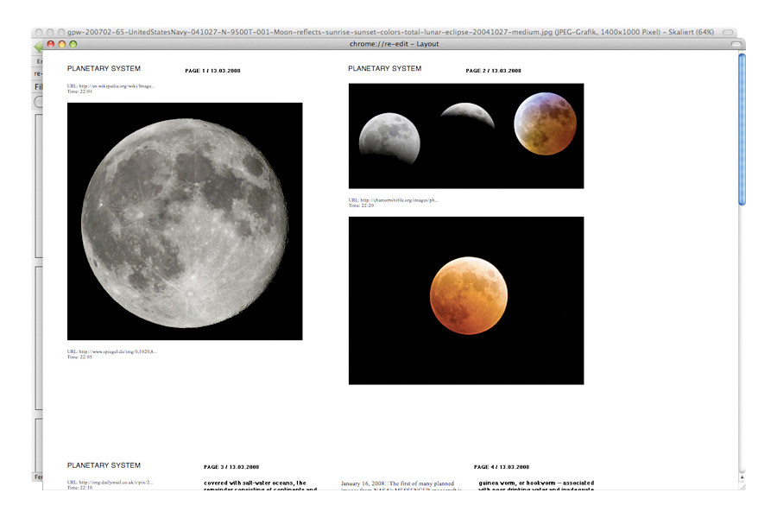The height and width of the screenshot is (518, 777).
Task: Click the scroll up arrow at bottom right
Action: [742, 476]
